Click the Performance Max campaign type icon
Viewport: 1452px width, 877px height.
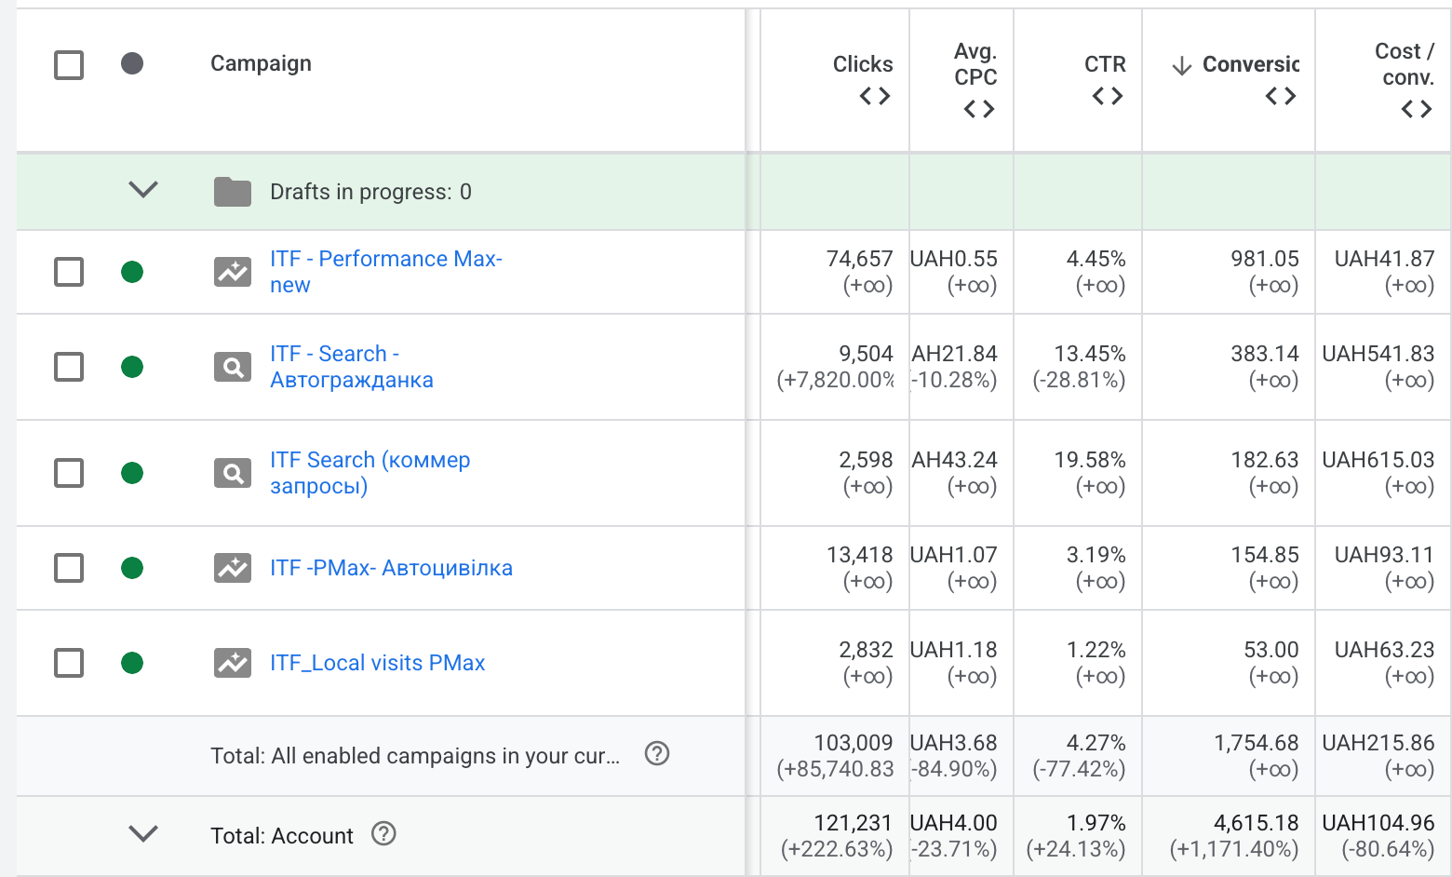pyautogui.click(x=233, y=272)
